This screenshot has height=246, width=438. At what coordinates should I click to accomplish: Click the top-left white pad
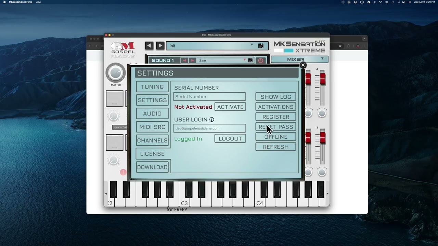(115, 99)
